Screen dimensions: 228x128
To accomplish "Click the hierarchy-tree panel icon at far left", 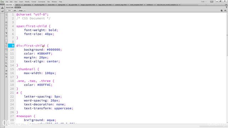I will pos(2,8).
